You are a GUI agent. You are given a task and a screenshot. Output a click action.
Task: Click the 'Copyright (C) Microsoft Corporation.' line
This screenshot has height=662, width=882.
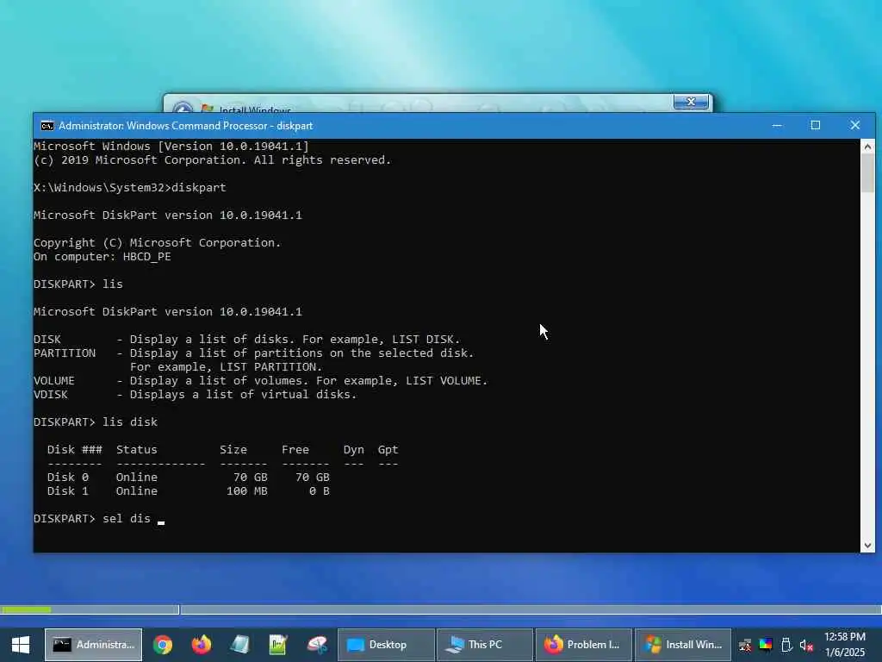point(158,242)
